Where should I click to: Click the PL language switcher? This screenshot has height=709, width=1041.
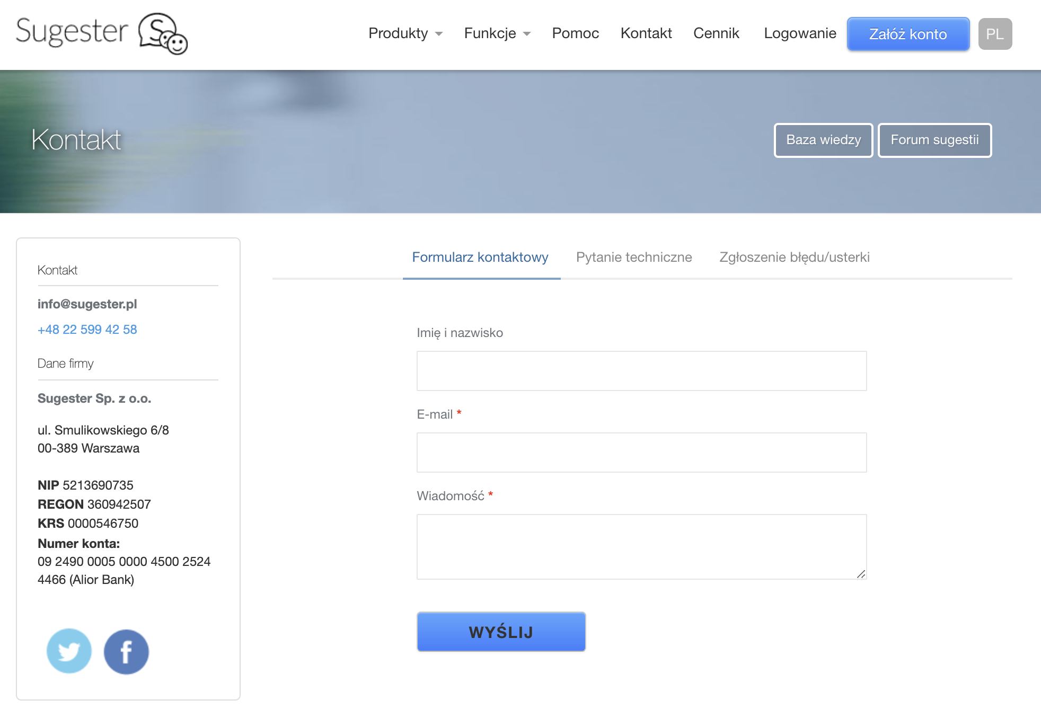click(x=994, y=34)
